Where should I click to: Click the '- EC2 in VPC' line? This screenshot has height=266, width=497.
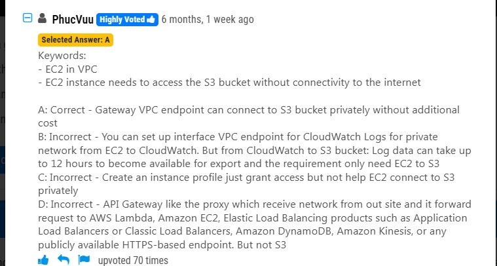67,69
